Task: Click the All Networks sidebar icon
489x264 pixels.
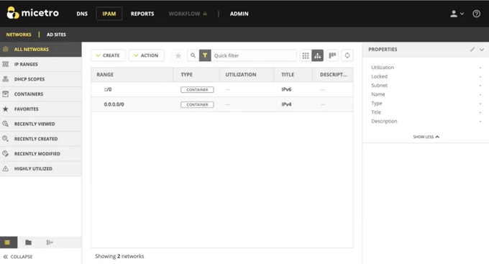Action: 5,50
